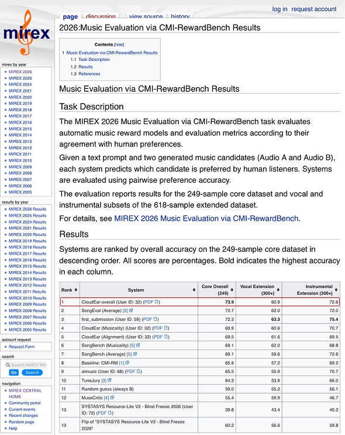The width and height of the screenshot is (345, 435).
Task: Open Music Evaluation via CMI-RewardBench Results contents entry
Action: point(112,53)
